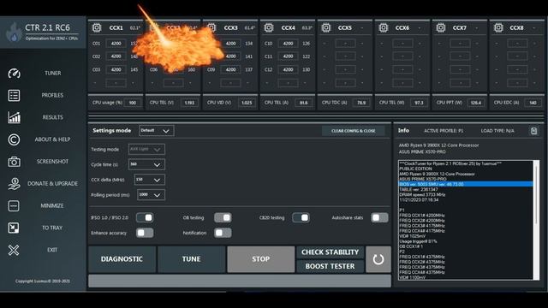Toggle the OB testing switch
The width and height of the screenshot is (548, 308).
(x=223, y=217)
